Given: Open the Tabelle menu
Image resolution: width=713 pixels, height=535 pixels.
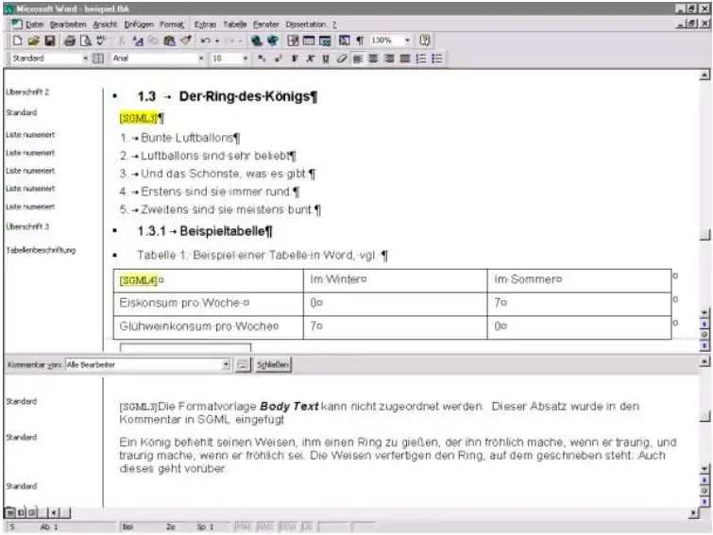Looking at the screenshot, I should 234,23.
